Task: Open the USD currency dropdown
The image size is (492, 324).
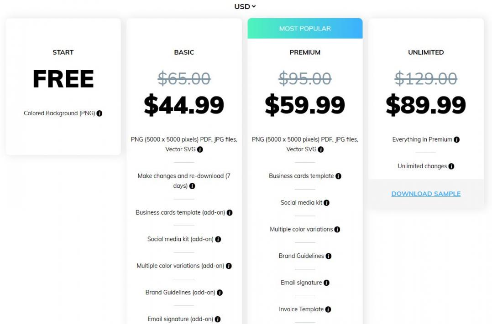Action: pyautogui.click(x=245, y=6)
